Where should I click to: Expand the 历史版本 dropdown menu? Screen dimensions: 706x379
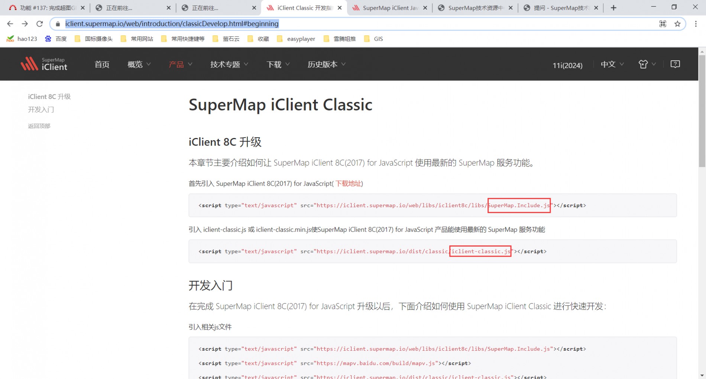click(327, 64)
